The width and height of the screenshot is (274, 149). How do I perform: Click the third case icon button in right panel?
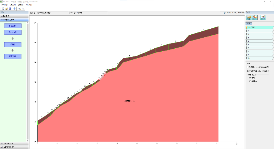tap(263, 17)
